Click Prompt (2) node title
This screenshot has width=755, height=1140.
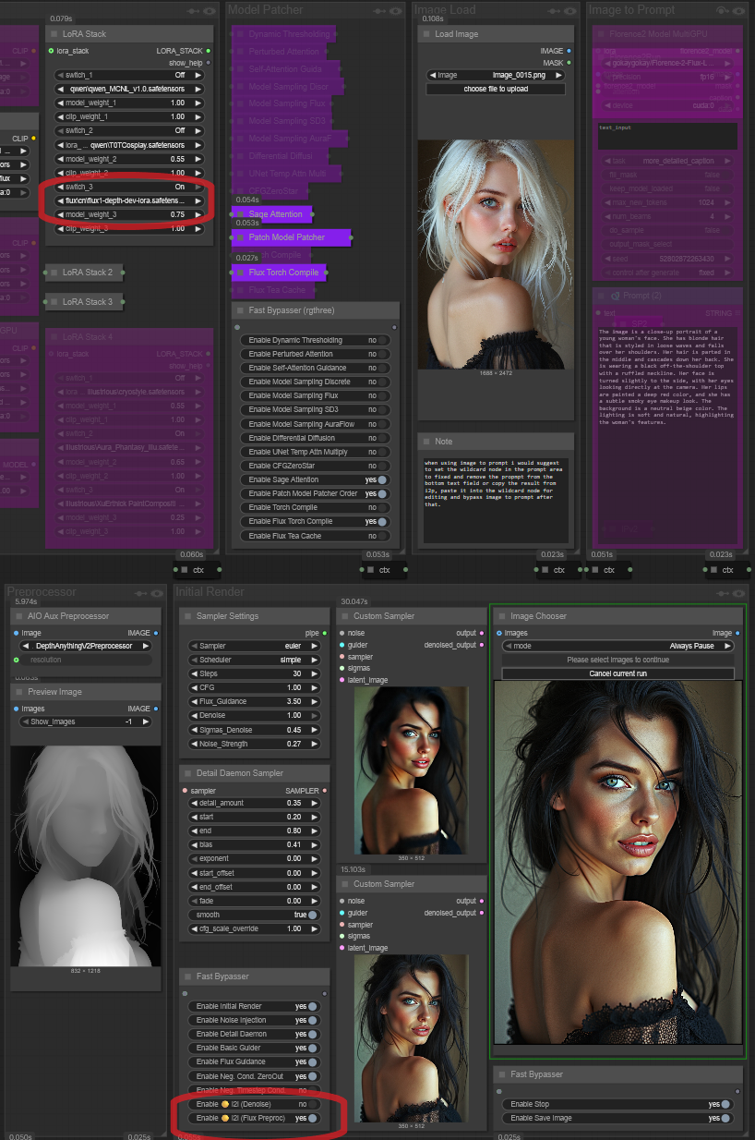click(642, 296)
